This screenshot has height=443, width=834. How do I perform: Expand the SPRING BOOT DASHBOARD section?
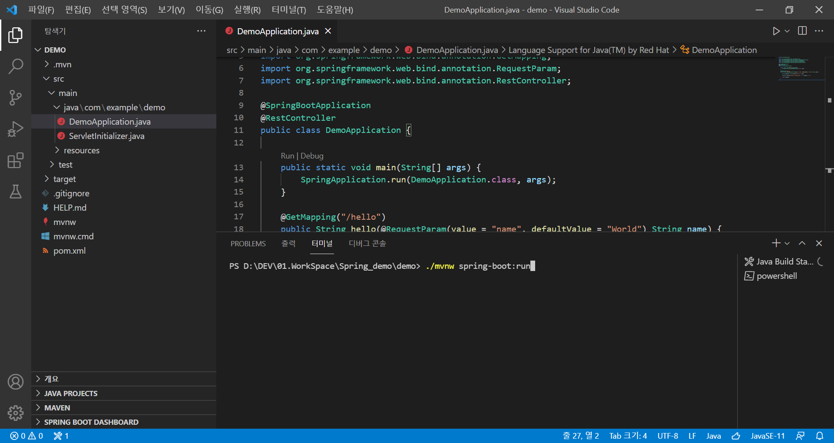tap(124, 422)
